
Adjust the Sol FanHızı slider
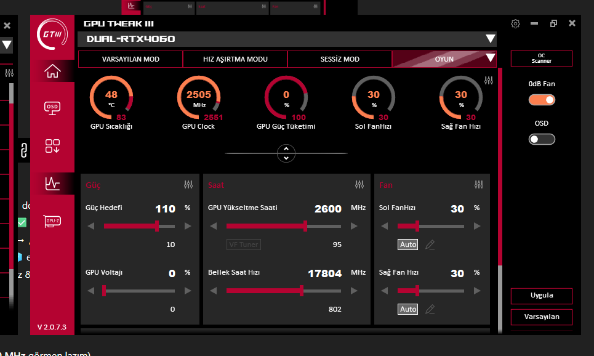(x=431, y=226)
